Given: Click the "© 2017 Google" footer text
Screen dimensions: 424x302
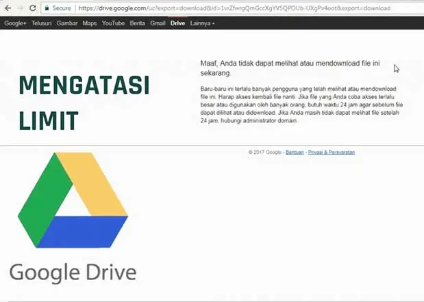Looking at the screenshot, I should (264, 152).
